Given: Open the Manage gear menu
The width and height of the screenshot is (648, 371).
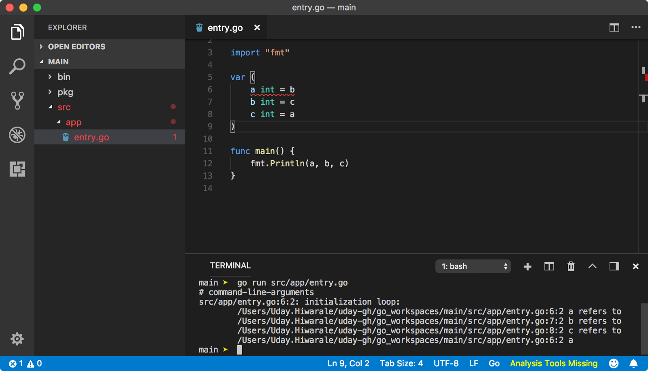Looking at the screenshot, I should tap(17, 339).
